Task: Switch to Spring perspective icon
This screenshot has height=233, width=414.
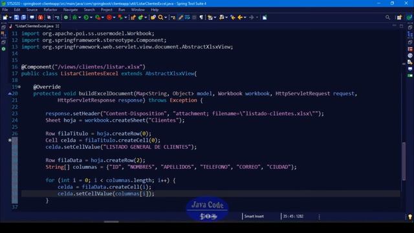Action: coord(409,17)
